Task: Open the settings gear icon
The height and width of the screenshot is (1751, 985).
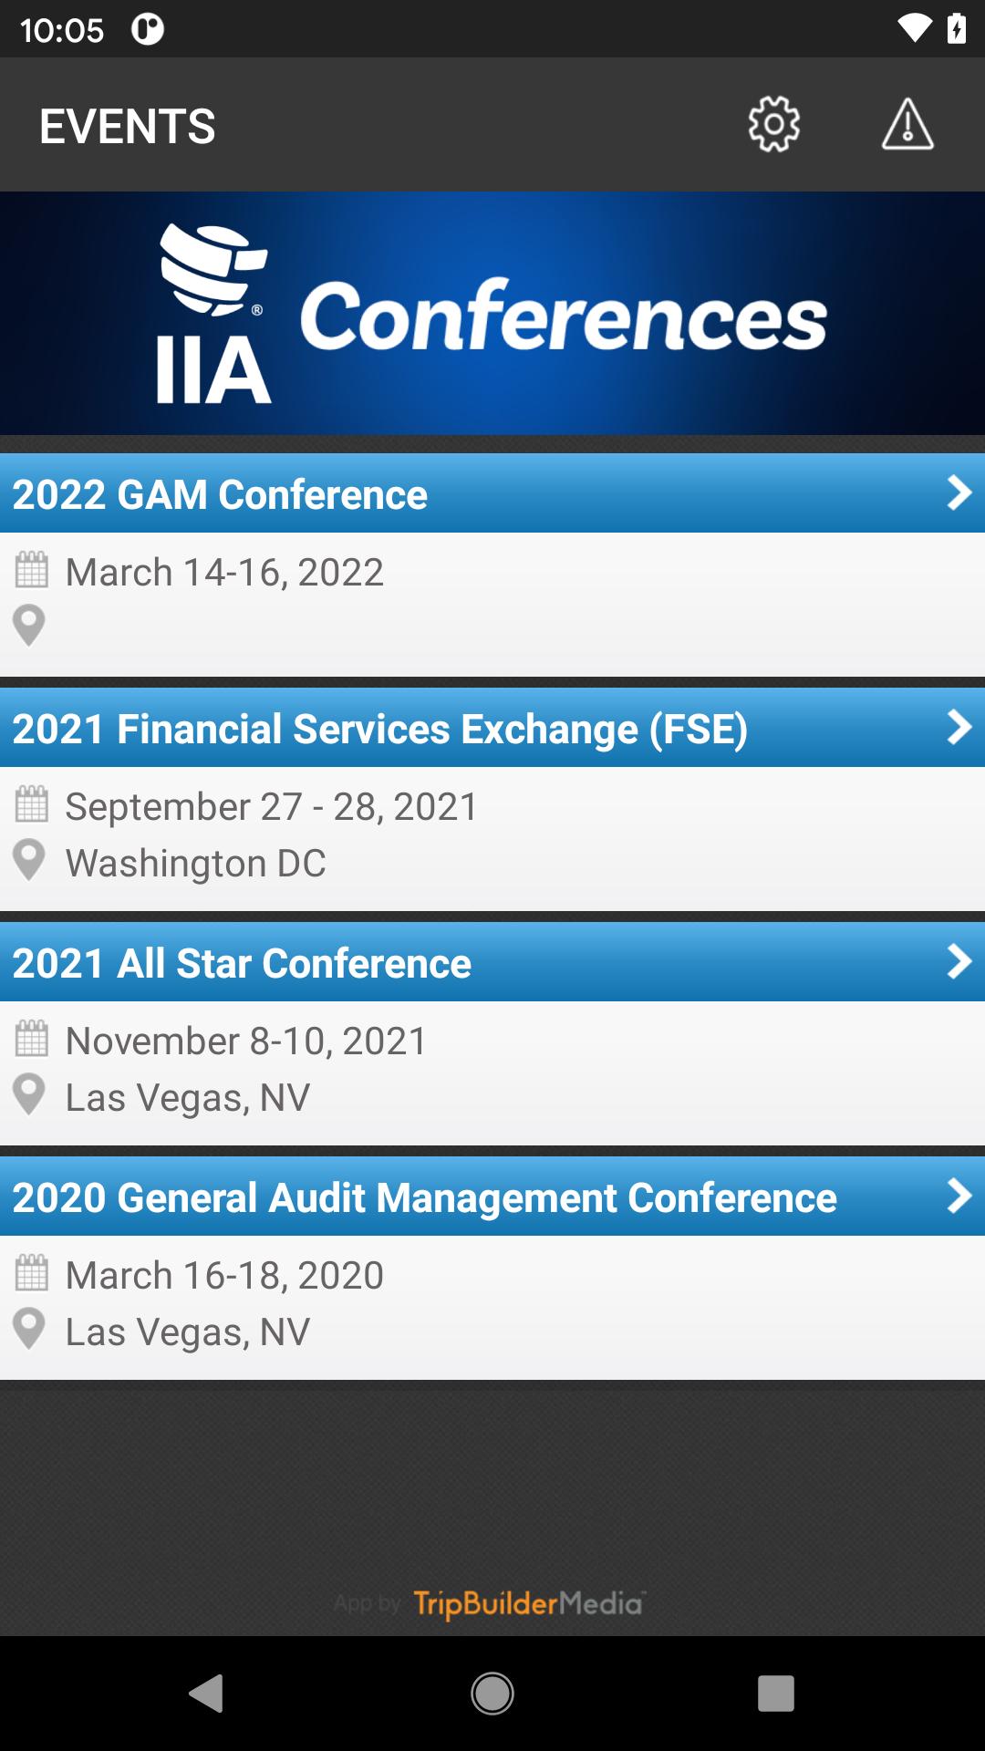Action: point(774,124)
